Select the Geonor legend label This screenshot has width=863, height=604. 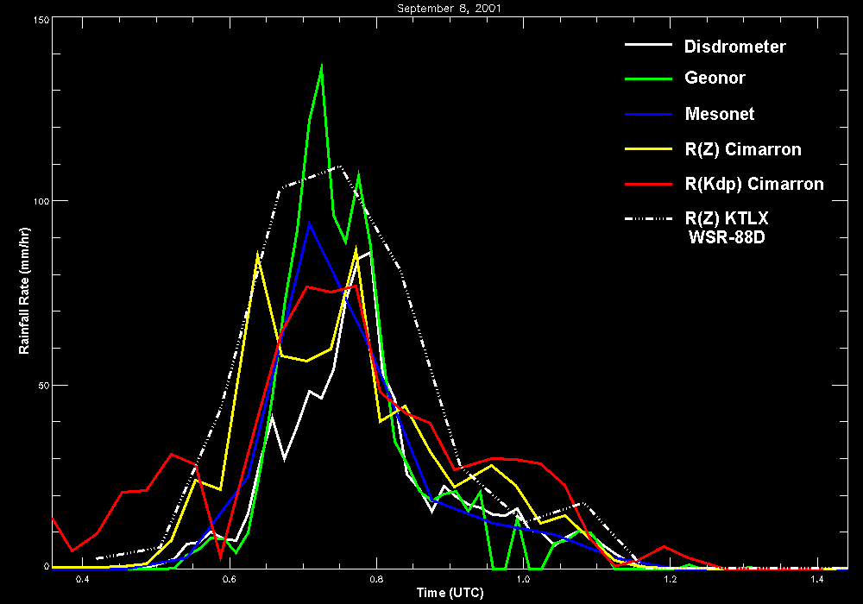[715, 79]
